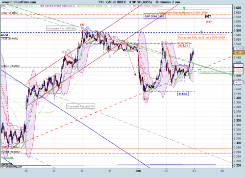Click the GAP 3576-3595 annotation box
The image size is (245, 178).
(x=154, y=16)
